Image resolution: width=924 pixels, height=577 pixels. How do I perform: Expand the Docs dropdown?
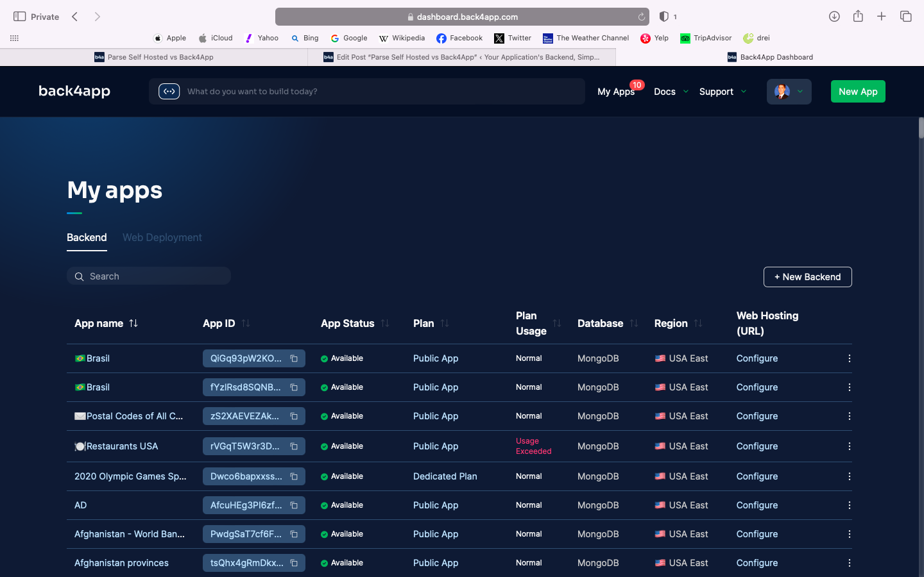pos(671,92)
